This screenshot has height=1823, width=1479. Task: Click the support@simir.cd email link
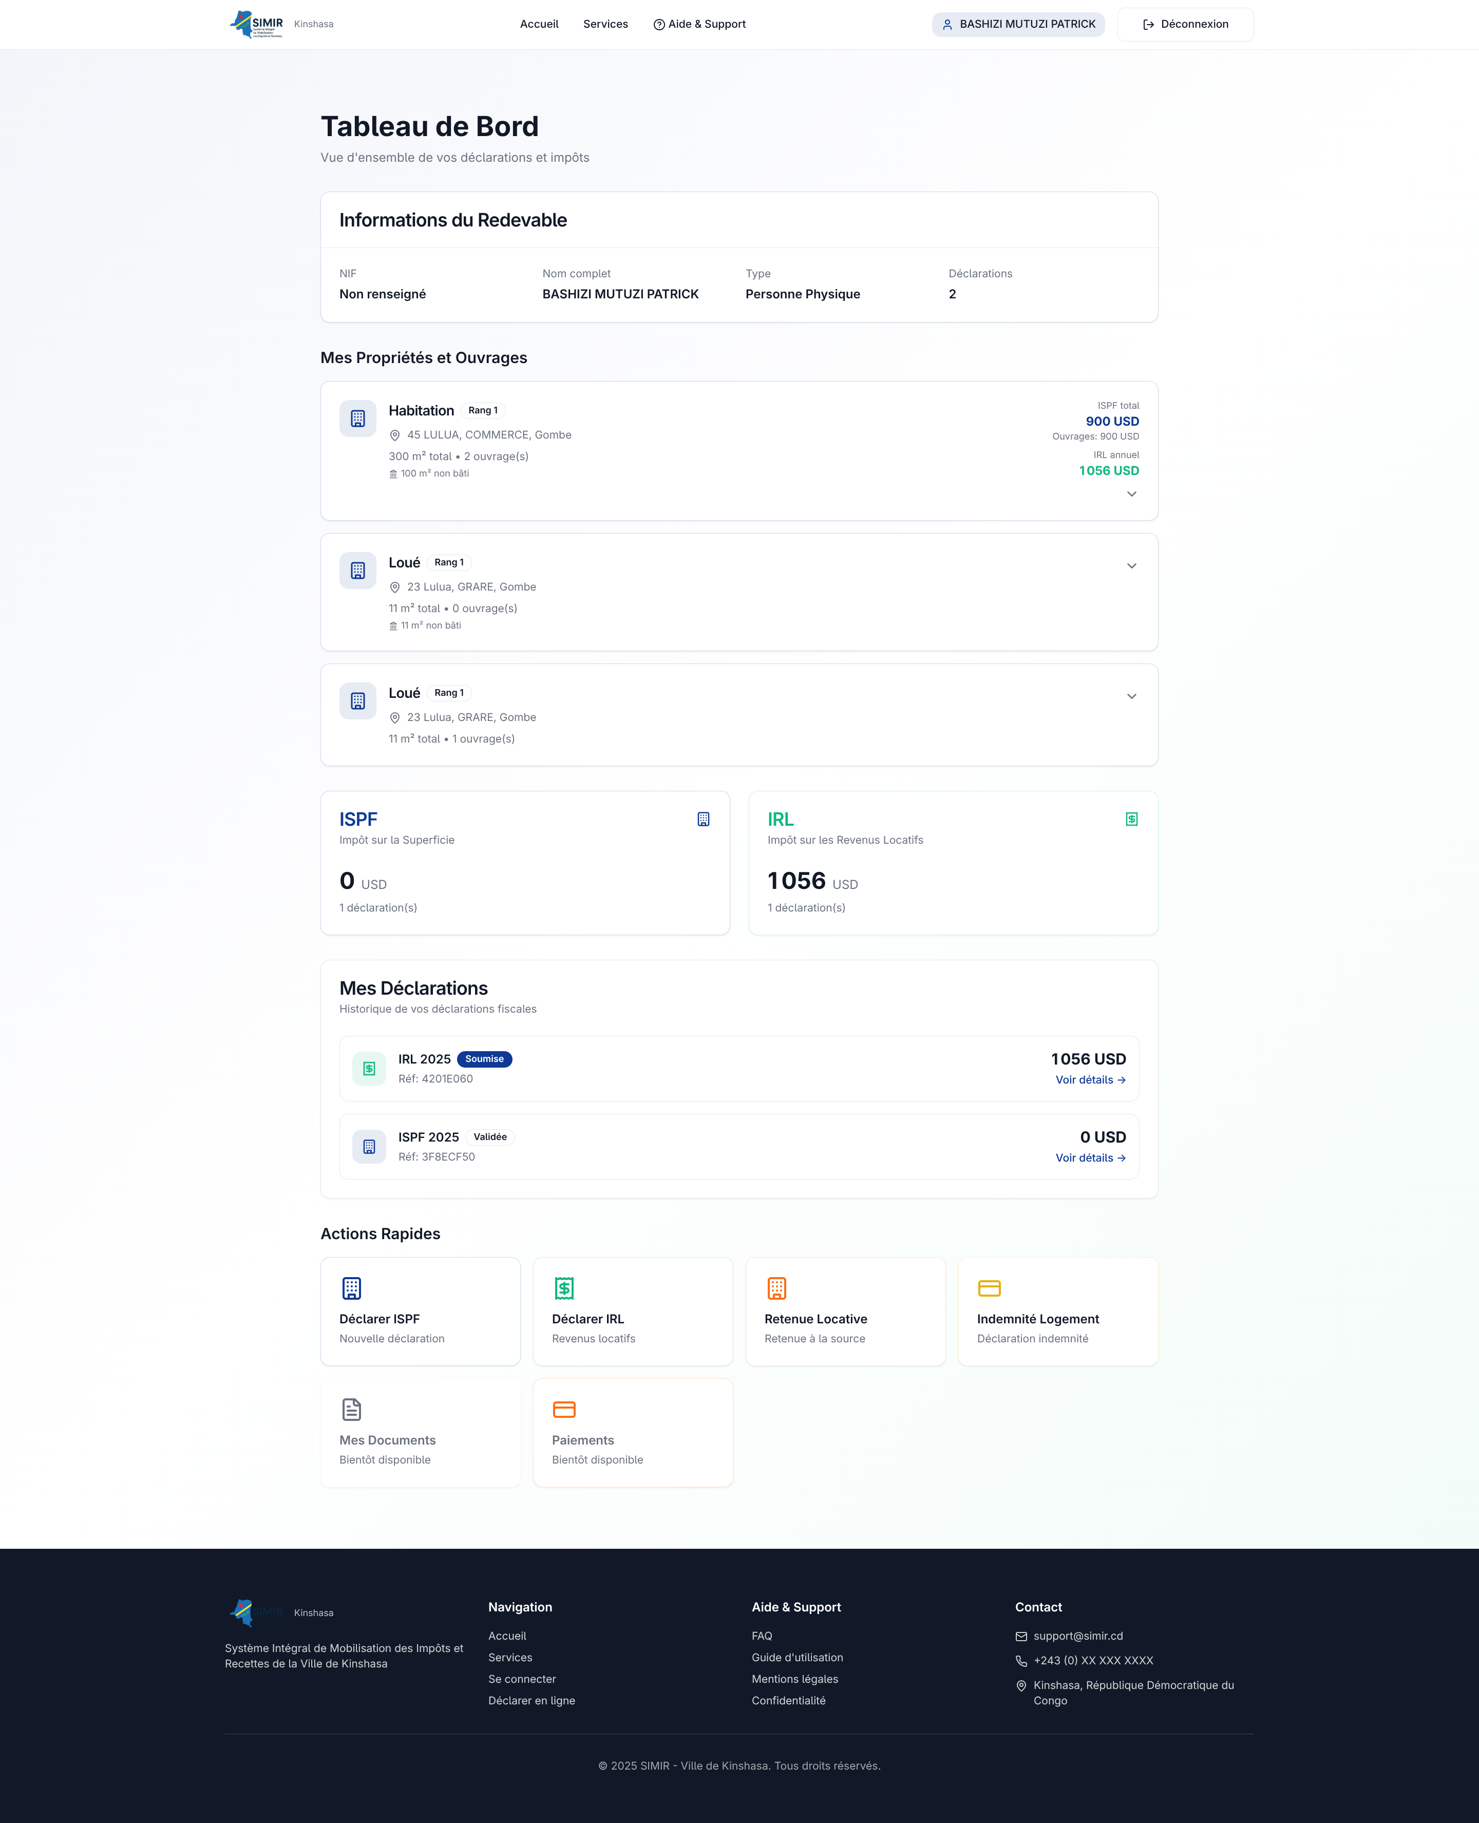[1078, 1636]
